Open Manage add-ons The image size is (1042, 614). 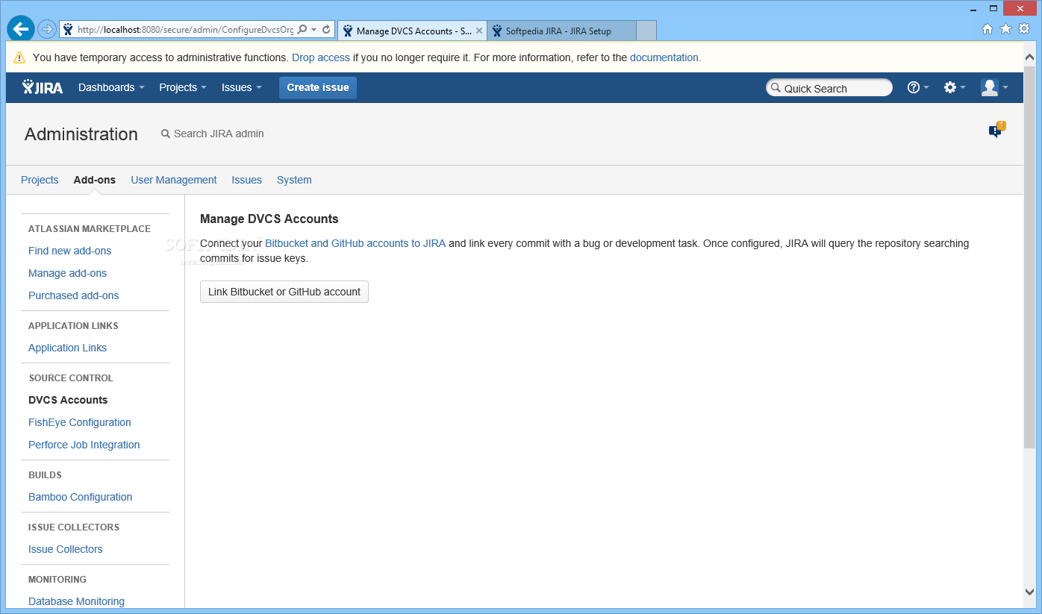pos(67,273)
